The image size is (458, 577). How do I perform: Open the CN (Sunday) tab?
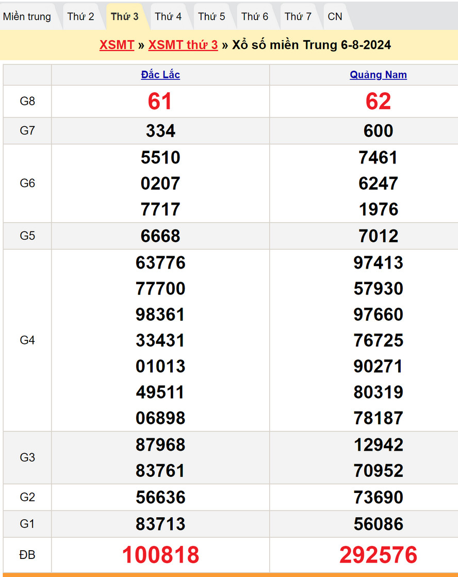[335, 17]
